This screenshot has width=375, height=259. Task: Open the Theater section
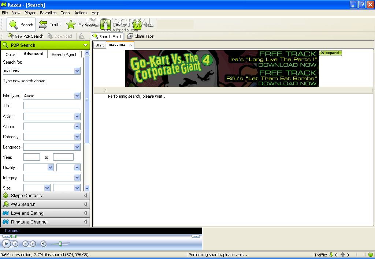pyautogui.click(x=114, y=25)
